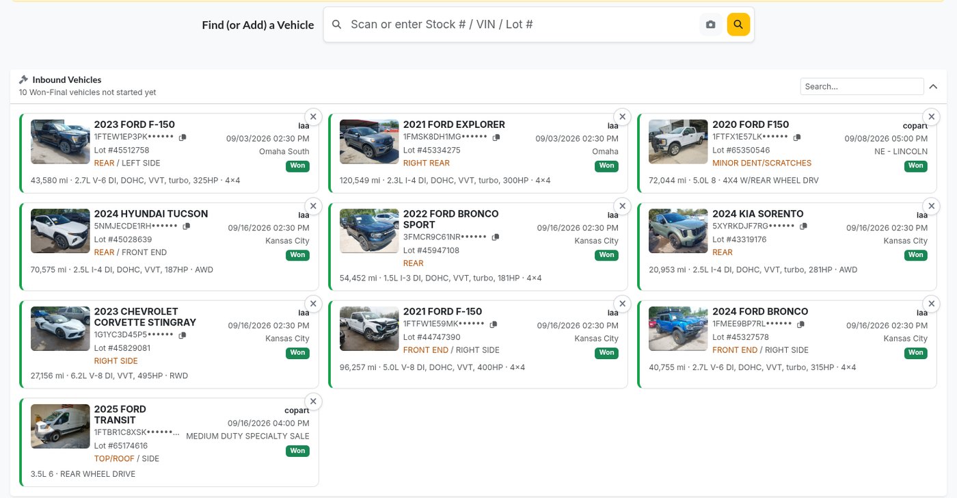Image resolution: width=957 pixels, height=498 pixels.
Task: Click TOP/ROOF damage label on Transit card
Action: point(114,459)
